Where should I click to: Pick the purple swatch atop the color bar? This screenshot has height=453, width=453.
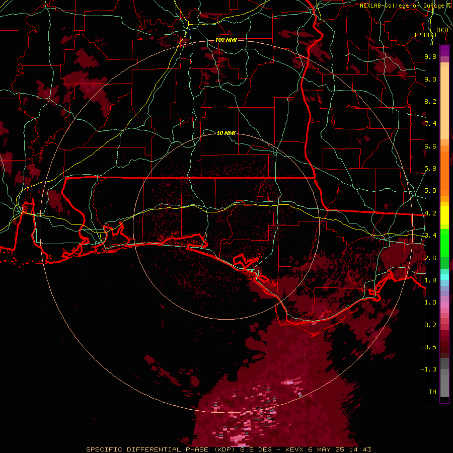click(x=444, y=50)
